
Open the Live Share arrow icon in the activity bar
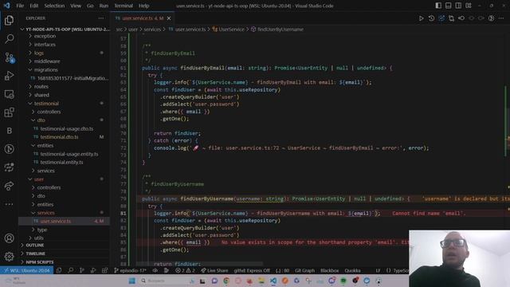9,186
